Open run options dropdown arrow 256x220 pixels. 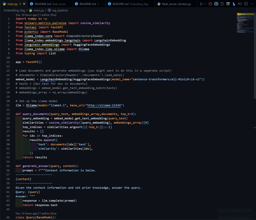pyautogui.click(x=205, y=4)
